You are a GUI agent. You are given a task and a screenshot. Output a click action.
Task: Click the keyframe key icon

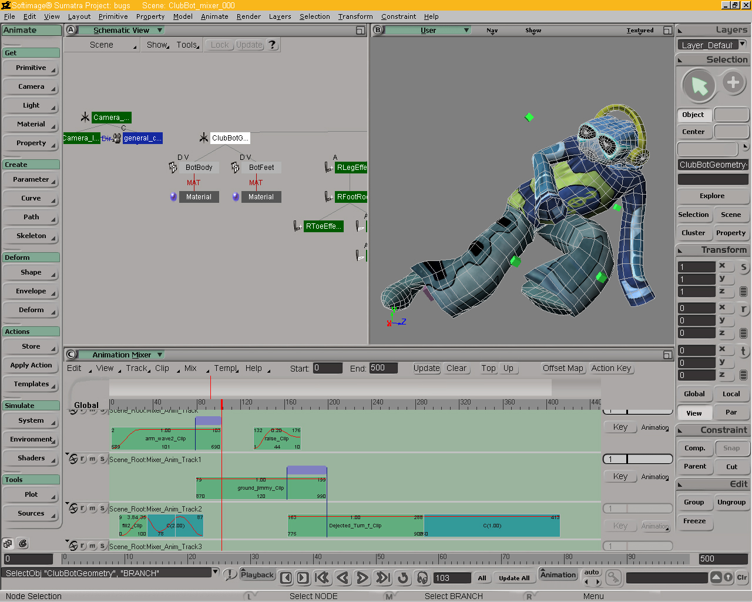613,578
